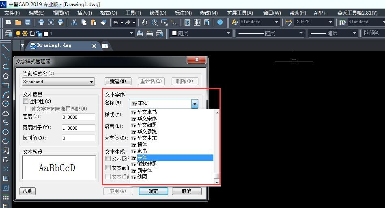Click the 新建(N) button
This screenshot has width=385, height=208.
pos(118,81)
